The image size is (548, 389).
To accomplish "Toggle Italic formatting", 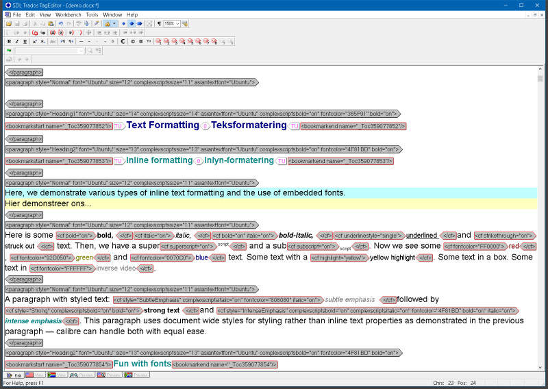I will coord(16,42).
